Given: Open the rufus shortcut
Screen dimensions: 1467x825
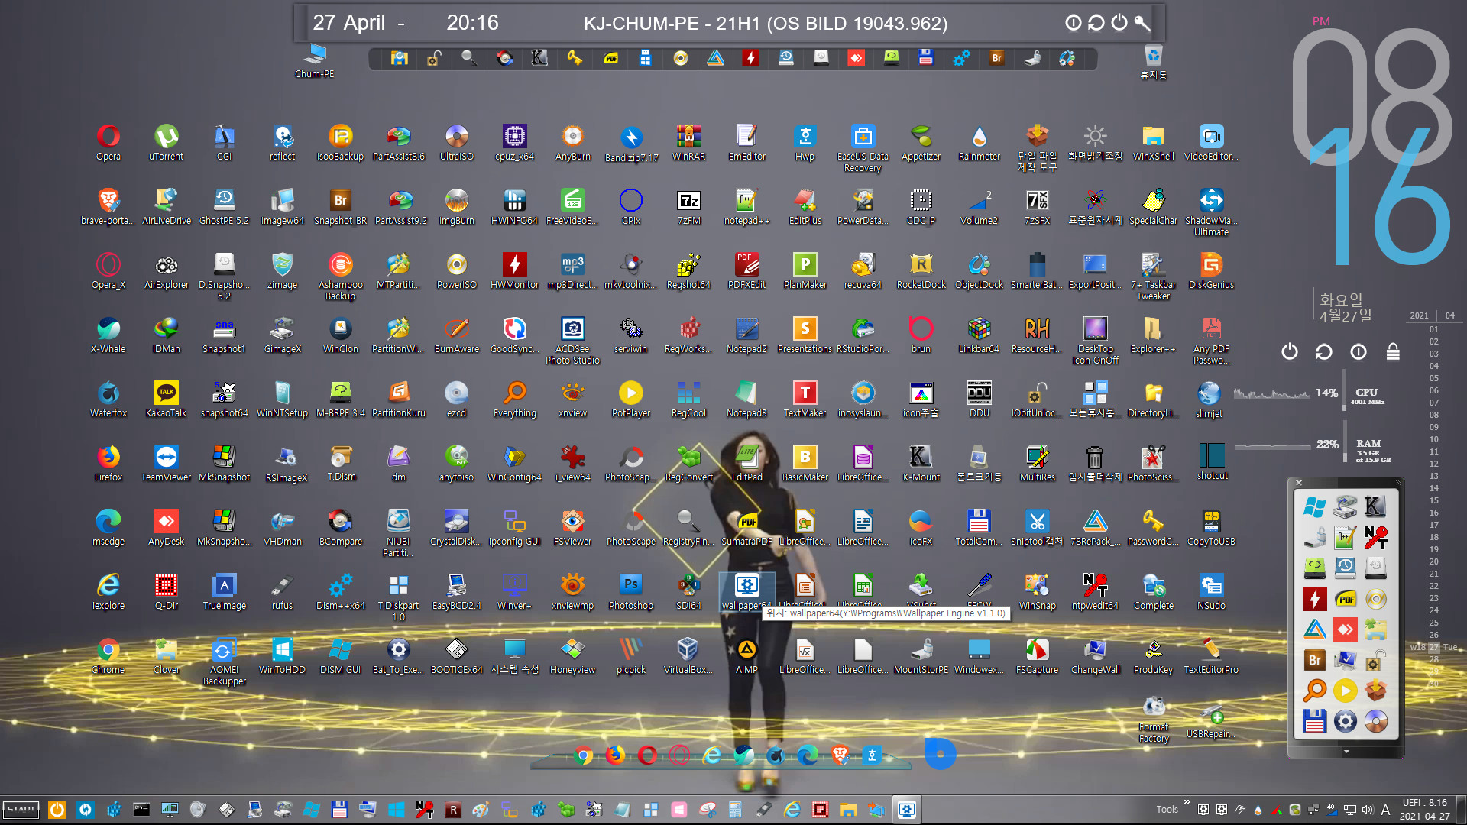Looking at the screenshot, I should coord(282,592).
